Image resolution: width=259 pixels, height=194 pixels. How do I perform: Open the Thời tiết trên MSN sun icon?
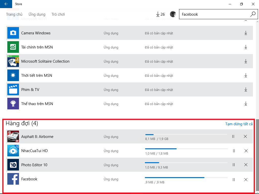point(13,75)
